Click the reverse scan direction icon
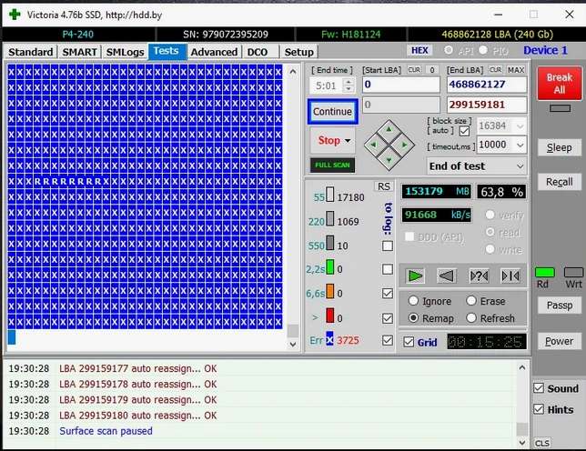 pos(447,276)
